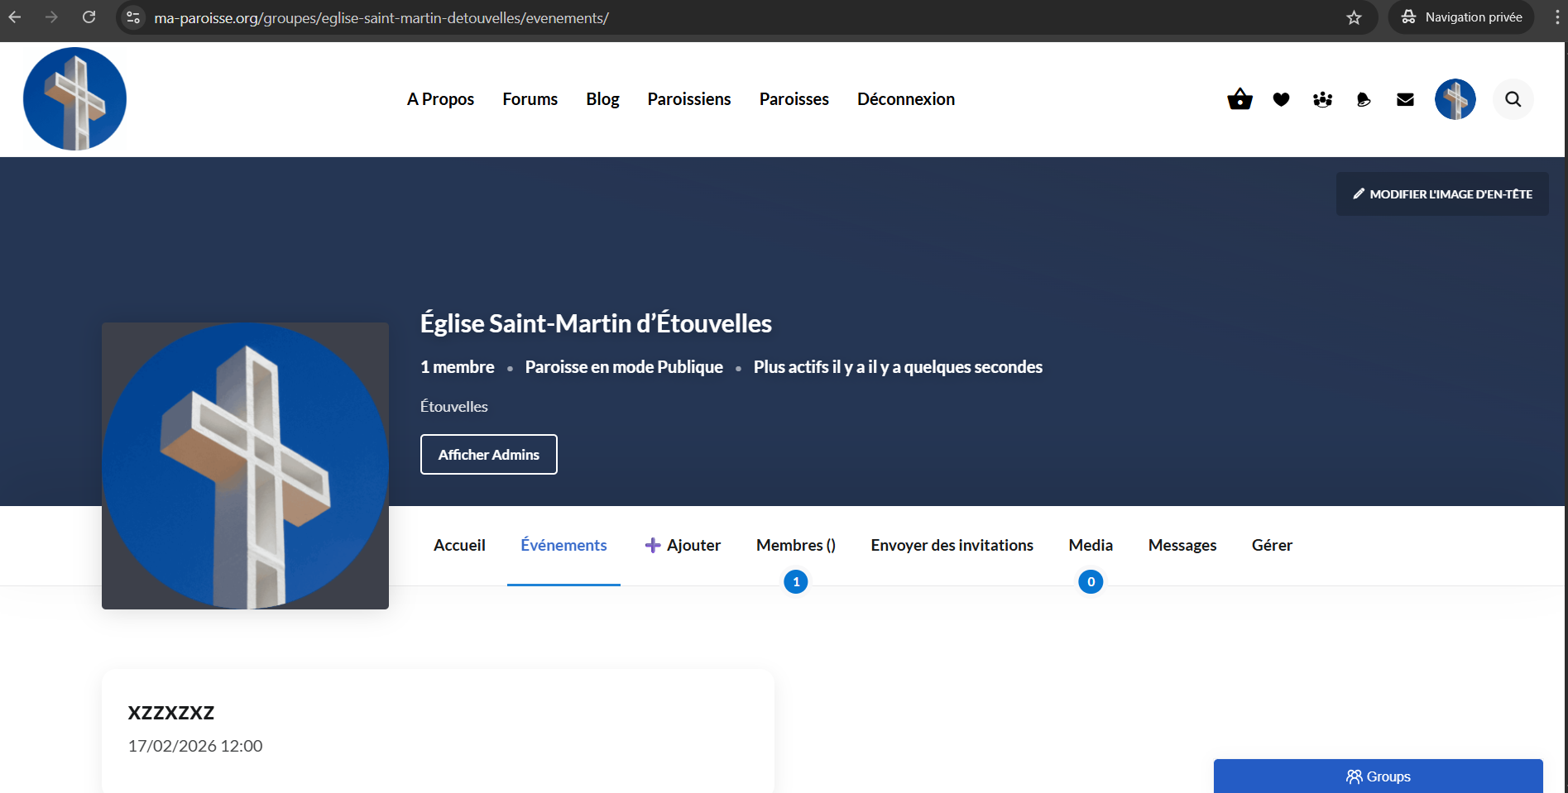Open the envelope messages icon

tap(1405, 99)
